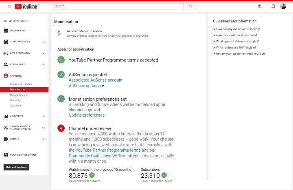Expand the Community chevron
Image resolution: width=293 pixels, height=190 pixels.
tap(44, 64)
